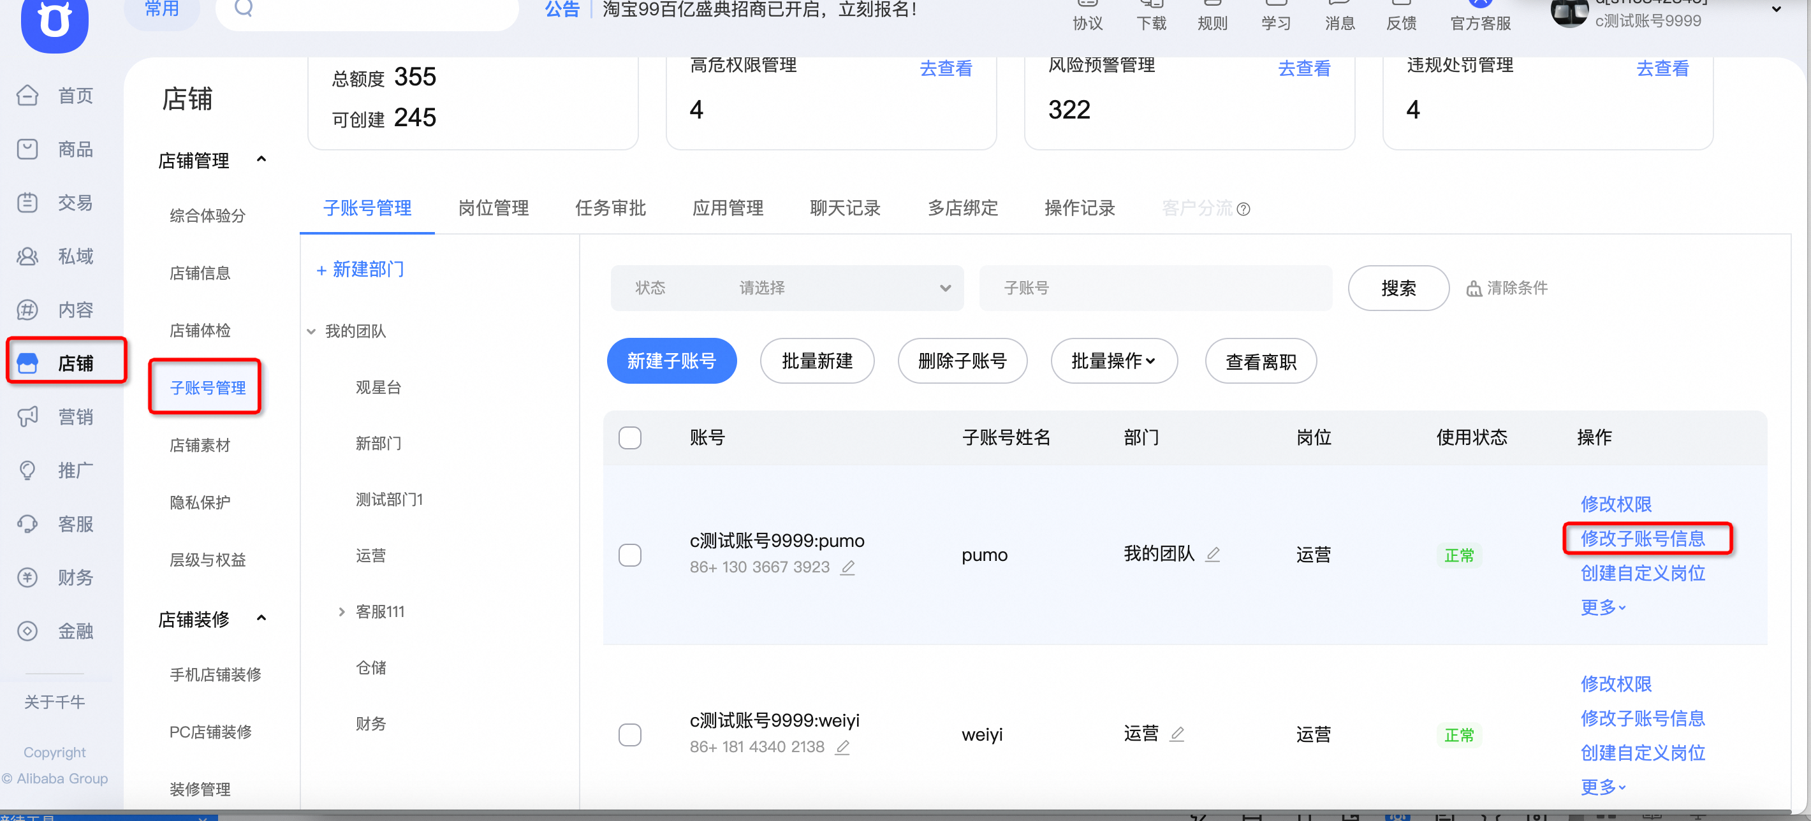Open account dropdown arrow top right
The height and width of the screenshot is (821, 1811).
(1777, 9)
